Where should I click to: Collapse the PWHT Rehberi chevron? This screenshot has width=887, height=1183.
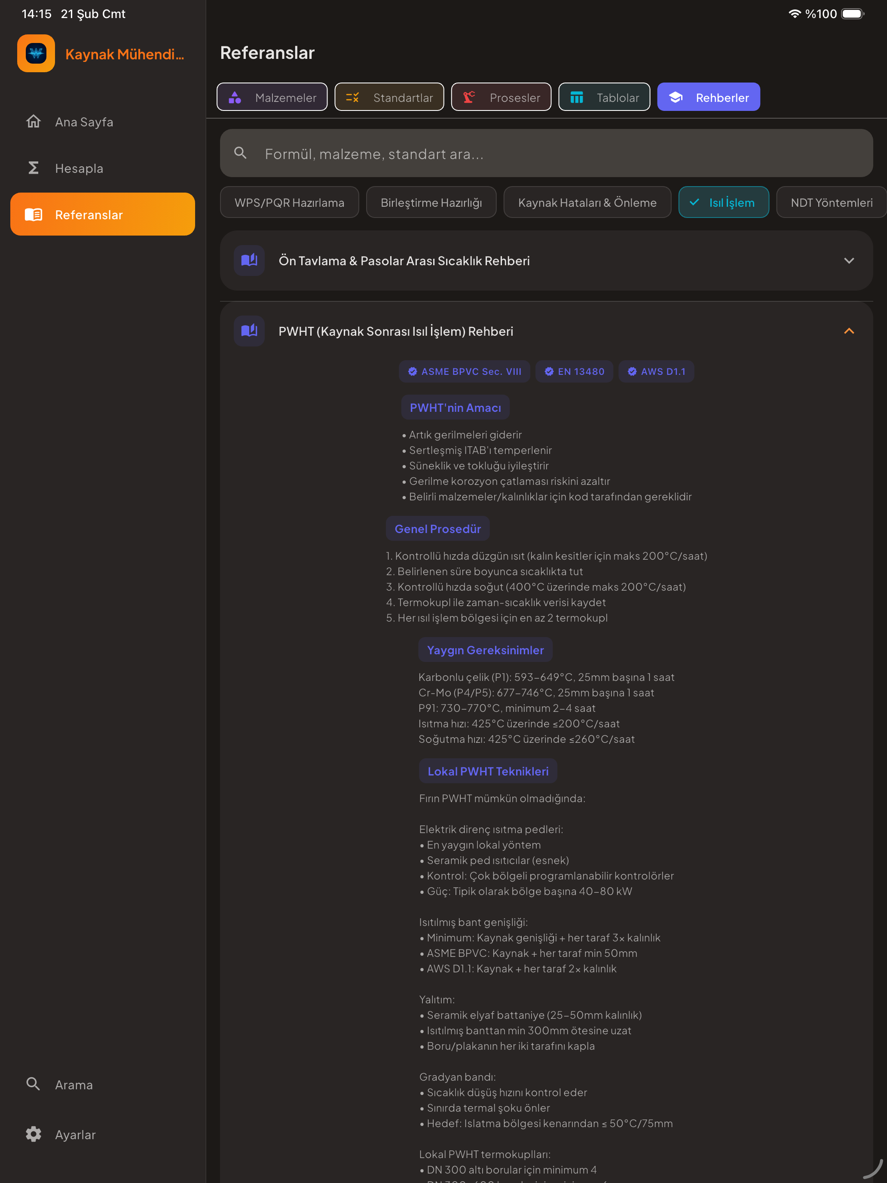[849, 331]
